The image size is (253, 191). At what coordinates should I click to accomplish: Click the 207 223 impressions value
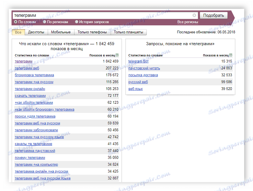pos(112,68)
